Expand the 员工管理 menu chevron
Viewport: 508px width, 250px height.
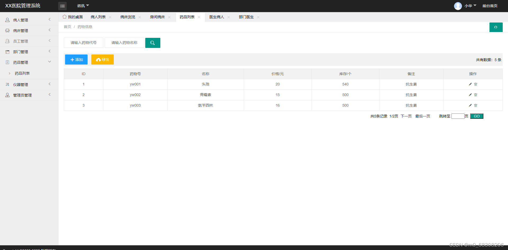[49, 40]
